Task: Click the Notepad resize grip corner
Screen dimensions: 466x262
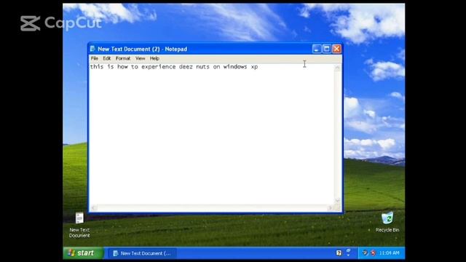Action: click(x=337, y=208)
